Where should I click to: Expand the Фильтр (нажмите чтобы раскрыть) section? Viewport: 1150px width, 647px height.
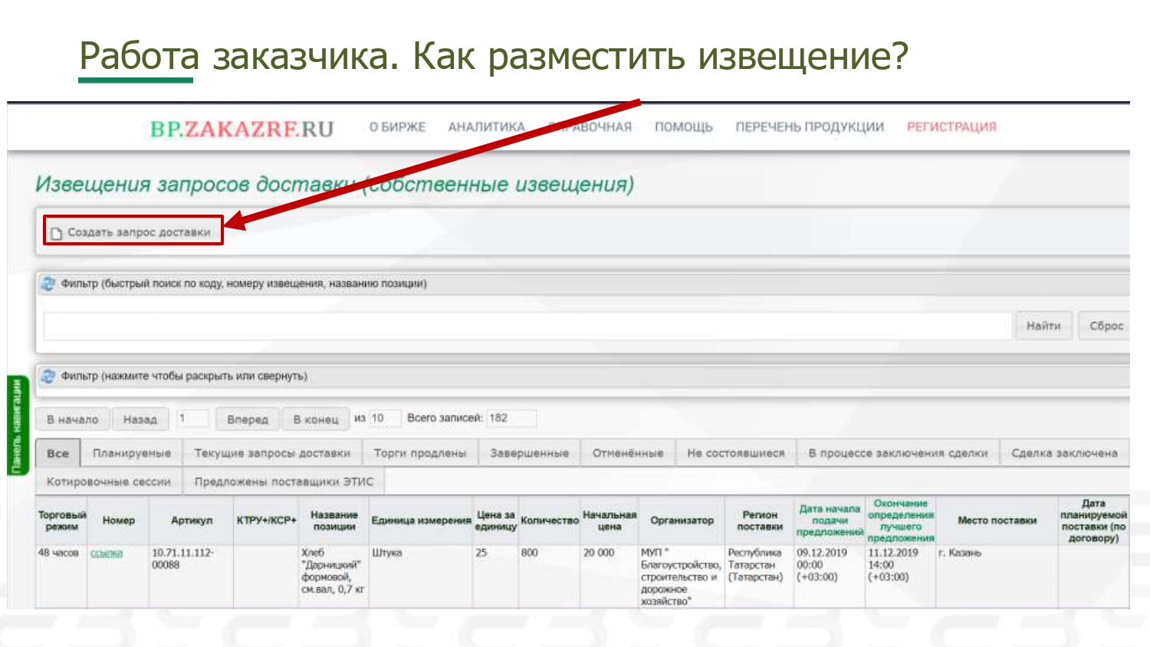coord(184,376)
